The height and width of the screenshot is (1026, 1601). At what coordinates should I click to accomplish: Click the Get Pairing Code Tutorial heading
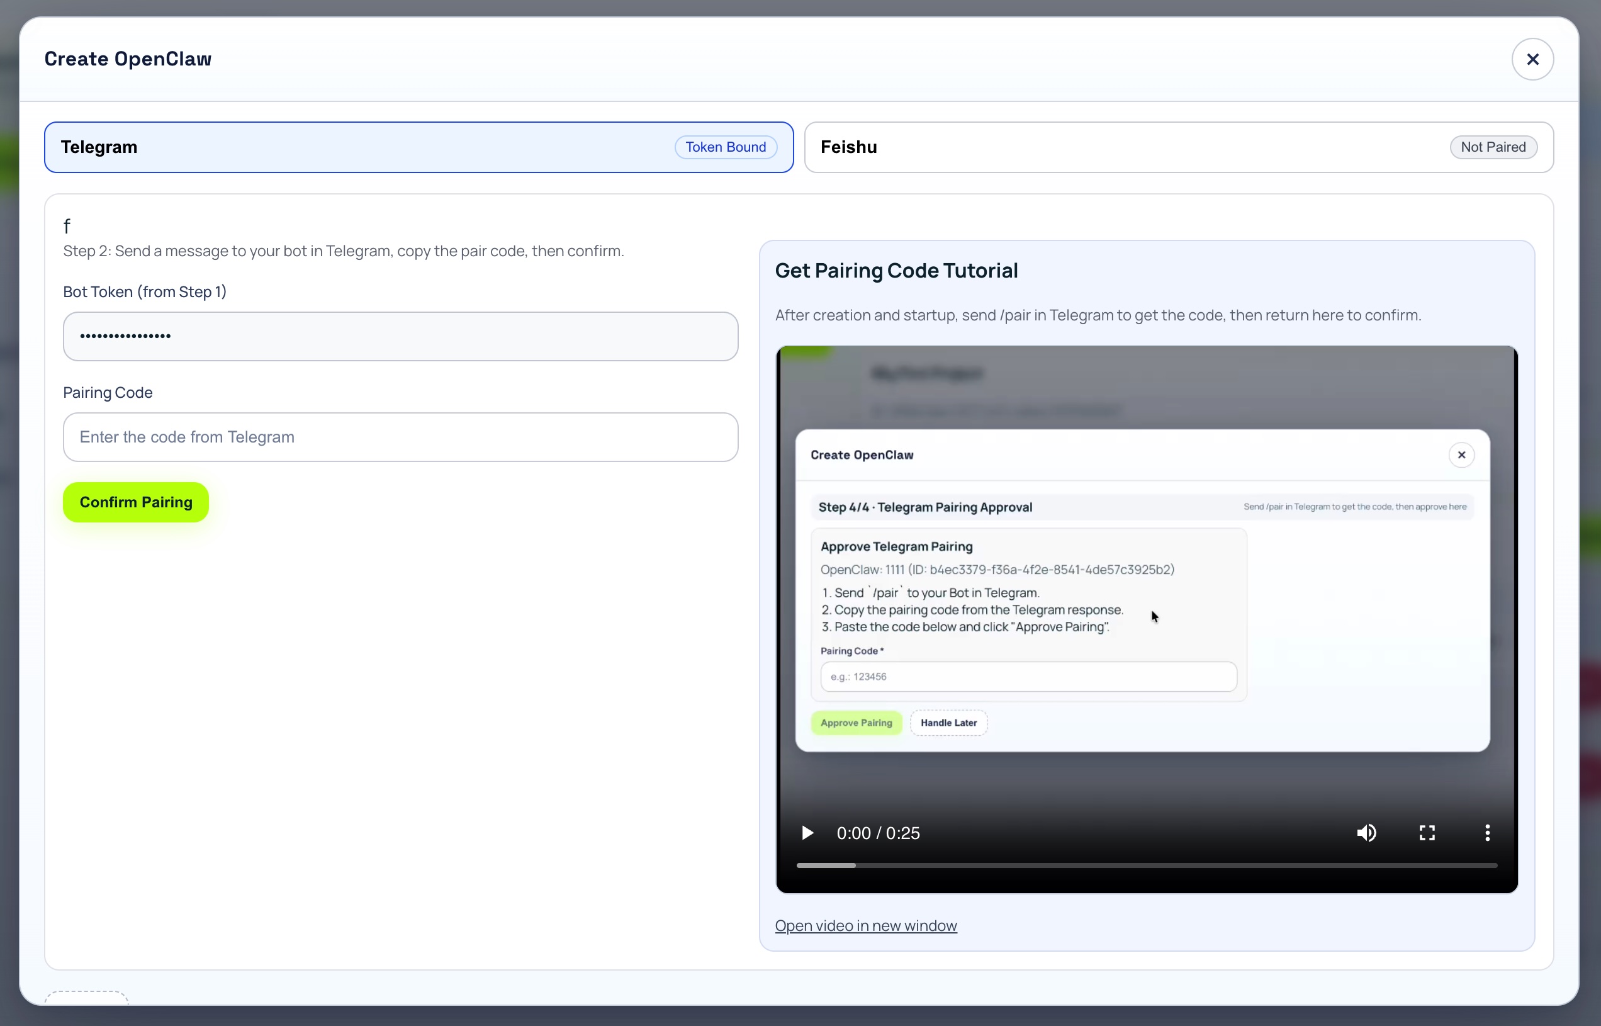coord(896,271)
